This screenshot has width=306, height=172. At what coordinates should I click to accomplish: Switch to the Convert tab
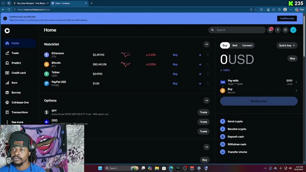click(247, 46)
